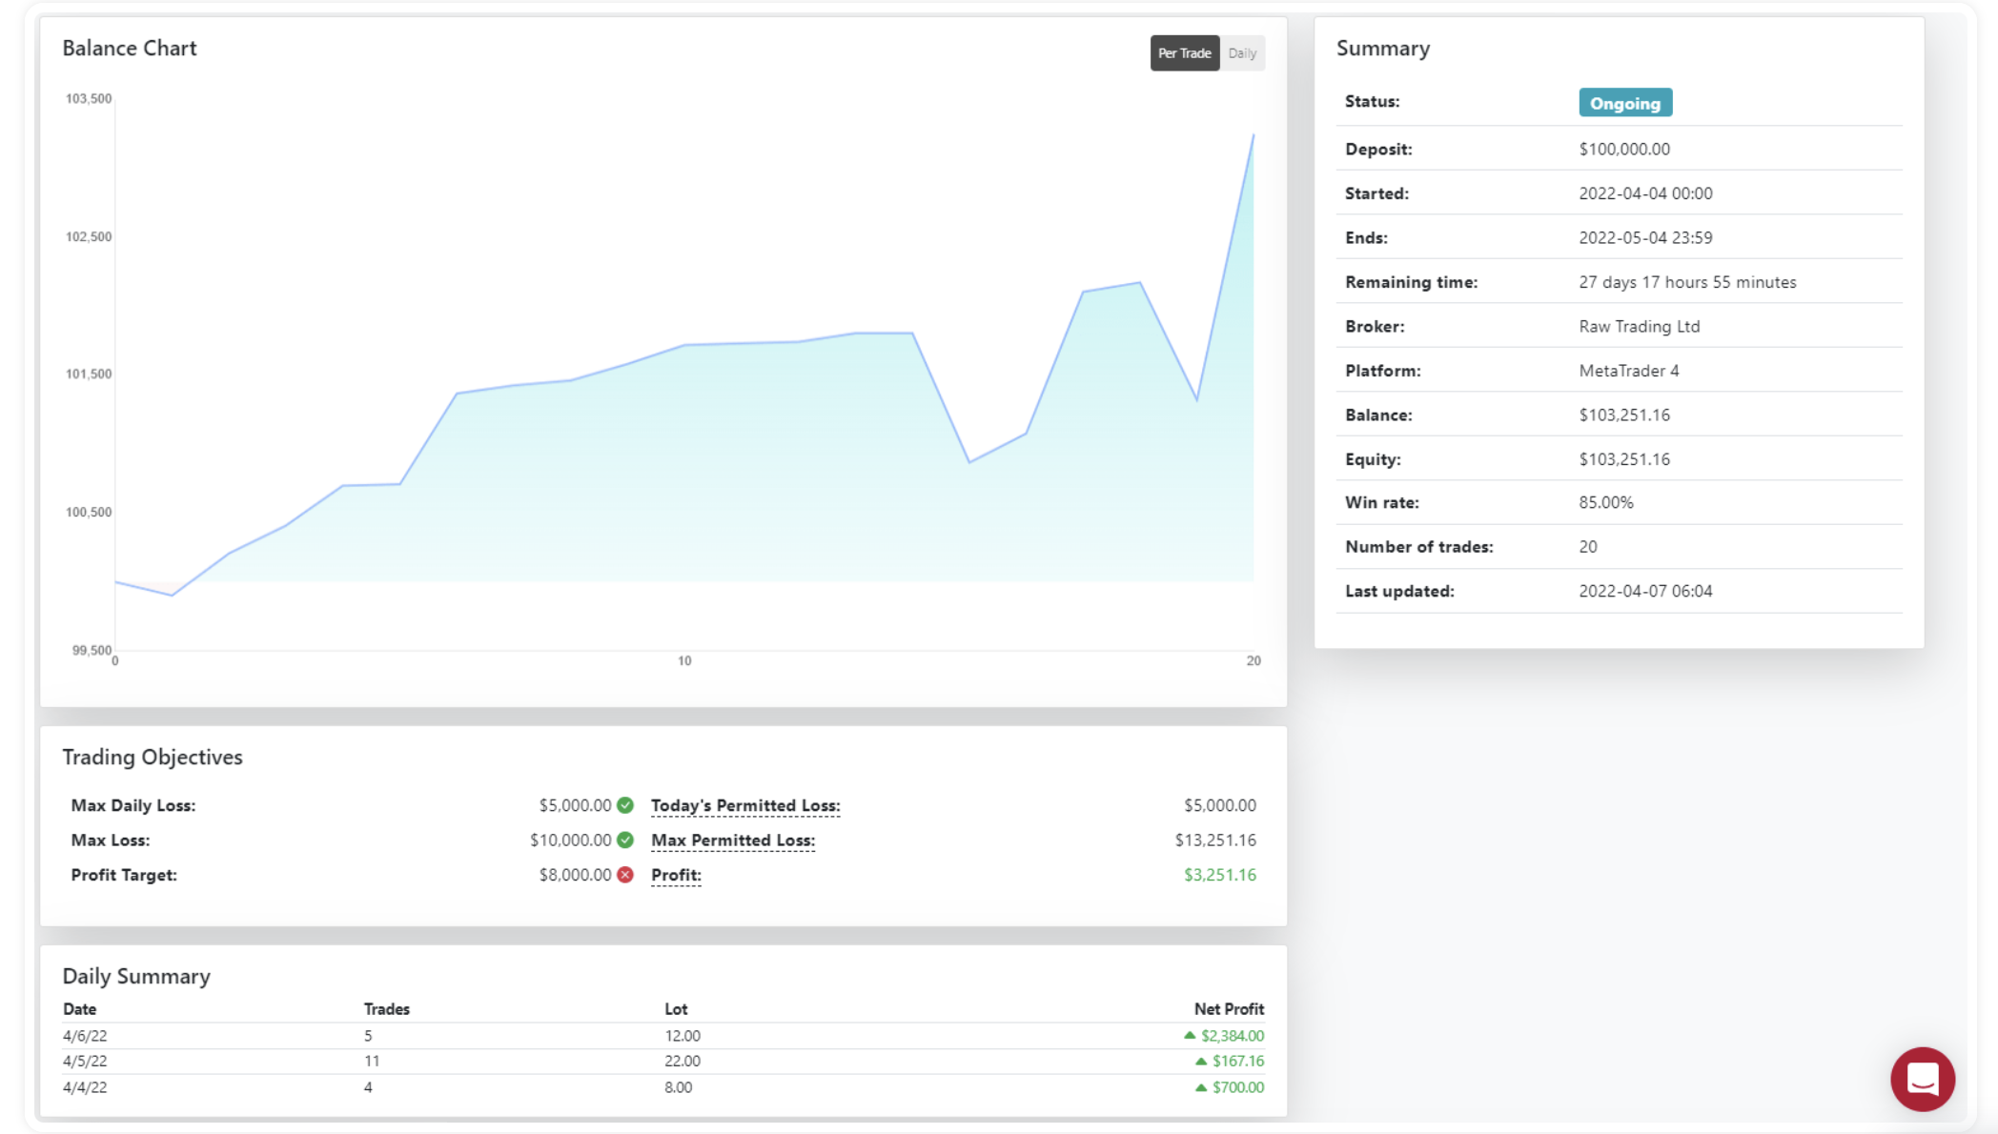Click the Raw Trading Ltd broker value
The height and width of the screenshot is (1134, 1998).
pos(1640,326)
